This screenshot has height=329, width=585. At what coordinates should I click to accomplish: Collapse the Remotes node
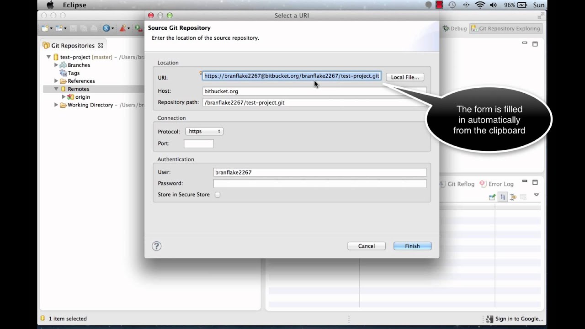click(56, 89)
